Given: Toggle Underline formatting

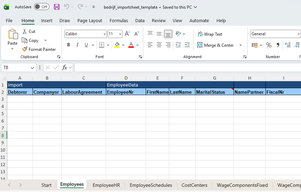Looking at the screenshot, I should tap(86, 45).
